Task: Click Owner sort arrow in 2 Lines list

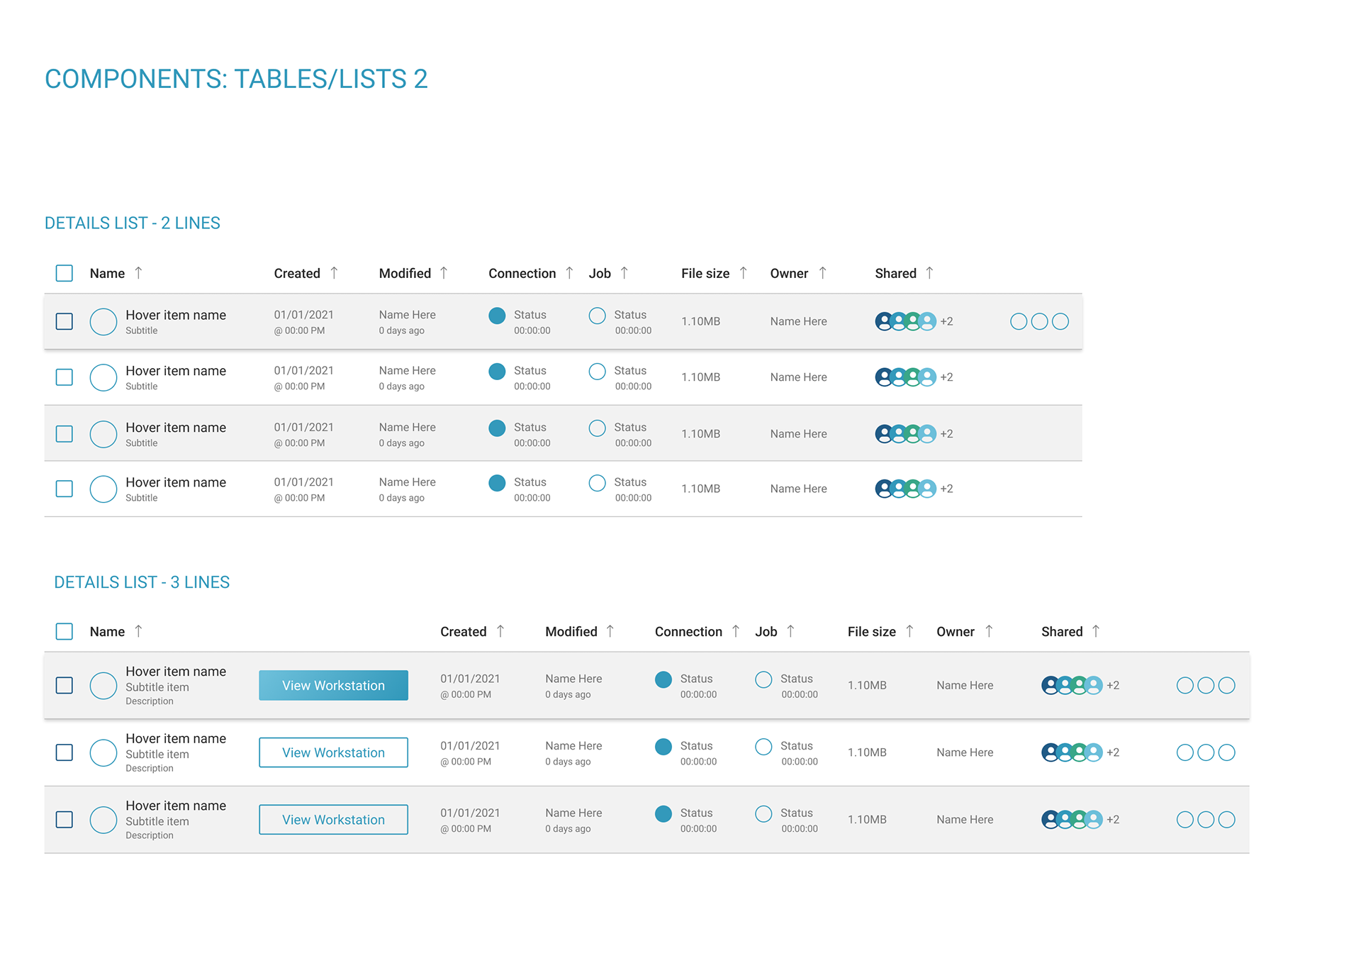Action: 822,273
